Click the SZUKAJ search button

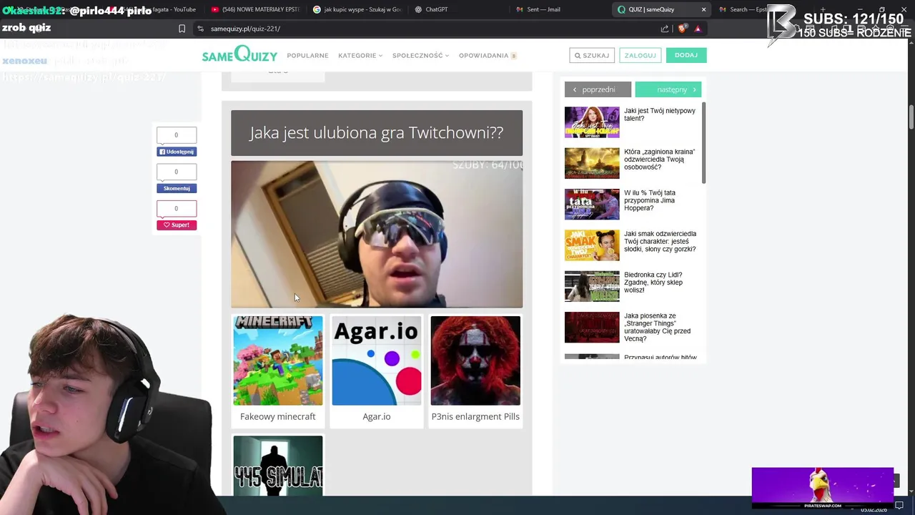pyautogui.click(x=592, y=55)
